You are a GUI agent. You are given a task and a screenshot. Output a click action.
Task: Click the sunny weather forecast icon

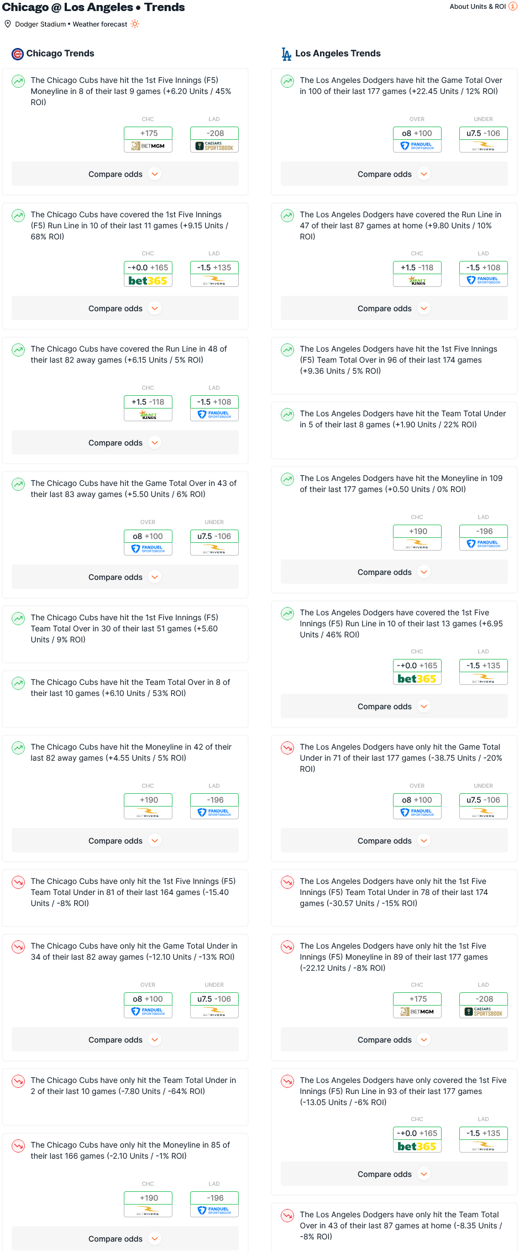(135, 24)
